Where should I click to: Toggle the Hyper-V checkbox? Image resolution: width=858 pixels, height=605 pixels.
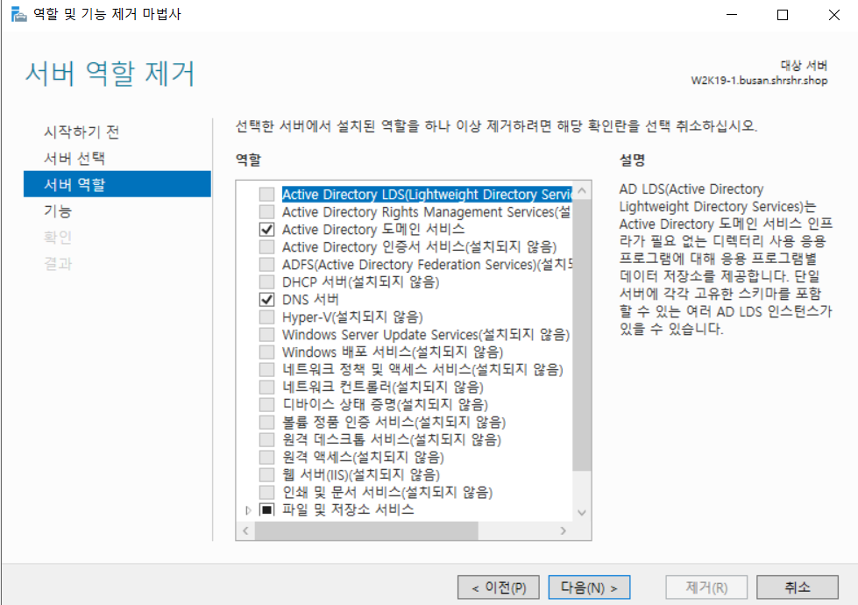point(267,317)
